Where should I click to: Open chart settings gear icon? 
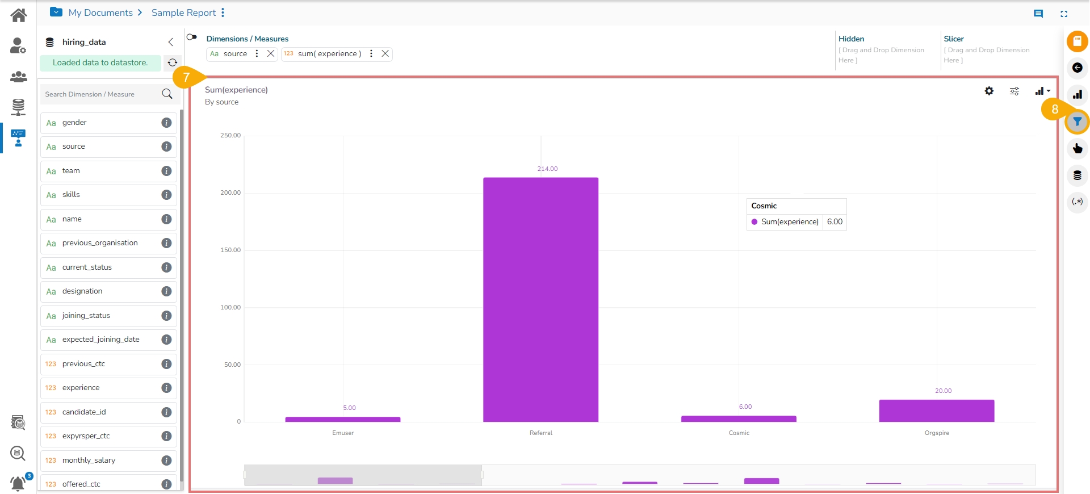click(x=989, y=91)
